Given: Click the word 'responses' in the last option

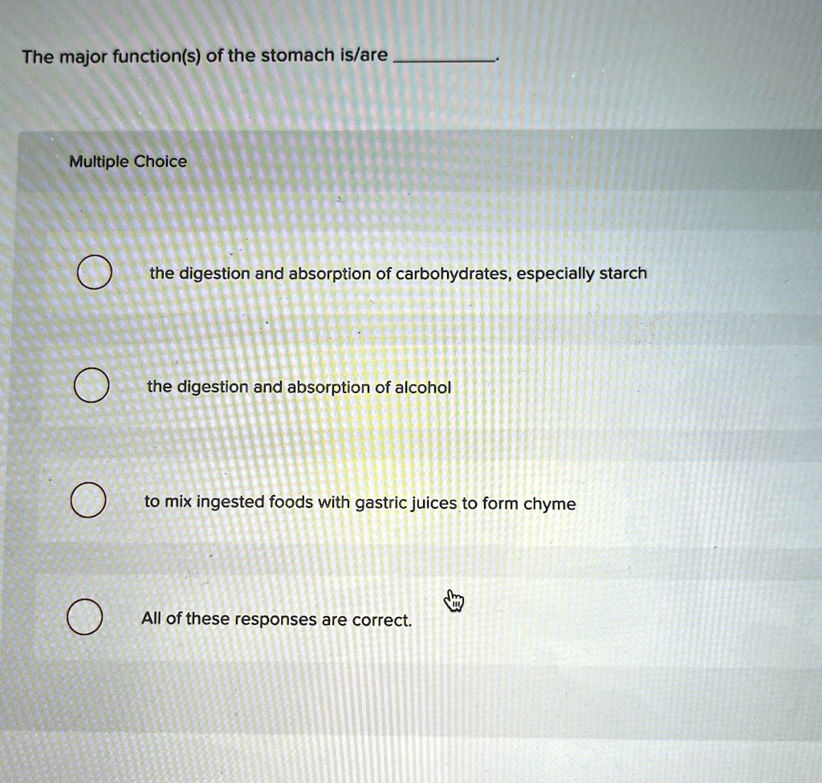Looking at the screenshot, I should tap(275, 619).
